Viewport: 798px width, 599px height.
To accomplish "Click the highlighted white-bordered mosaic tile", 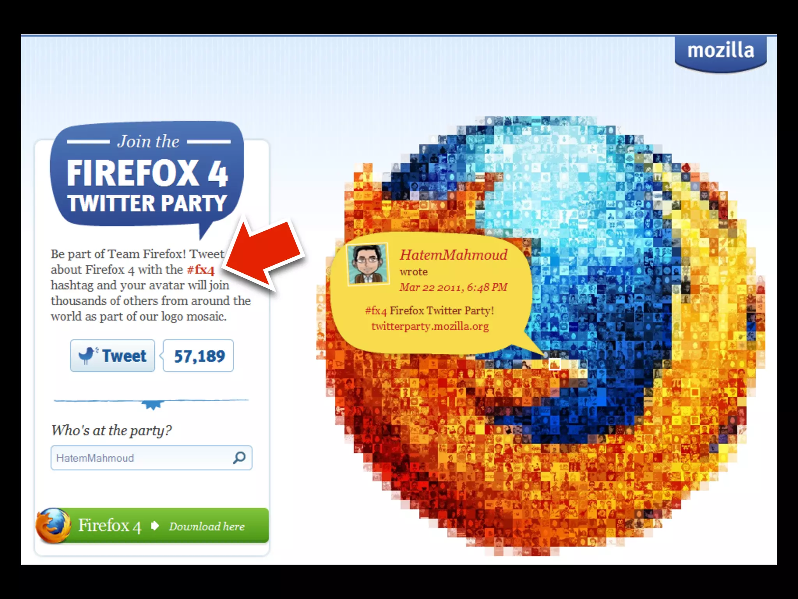I will click(x=554, y=364).
